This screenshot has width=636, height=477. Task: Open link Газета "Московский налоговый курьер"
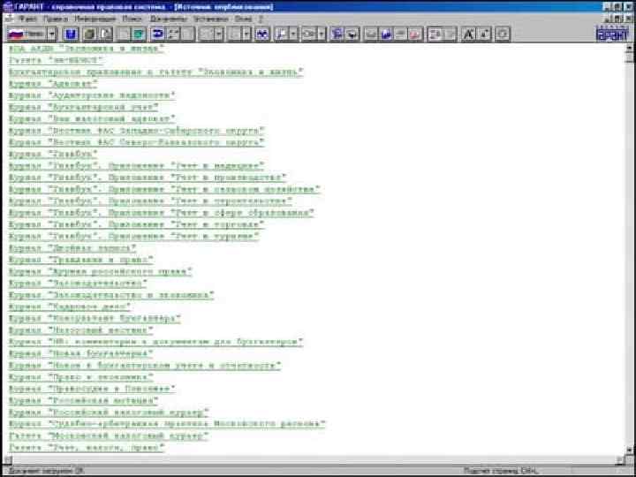[x=109, y=435]
